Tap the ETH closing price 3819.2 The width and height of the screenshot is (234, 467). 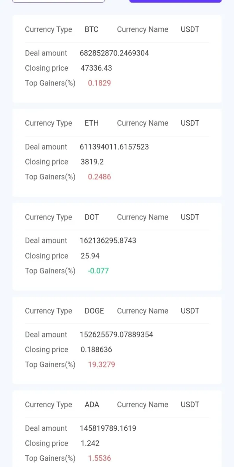point(92,162)
